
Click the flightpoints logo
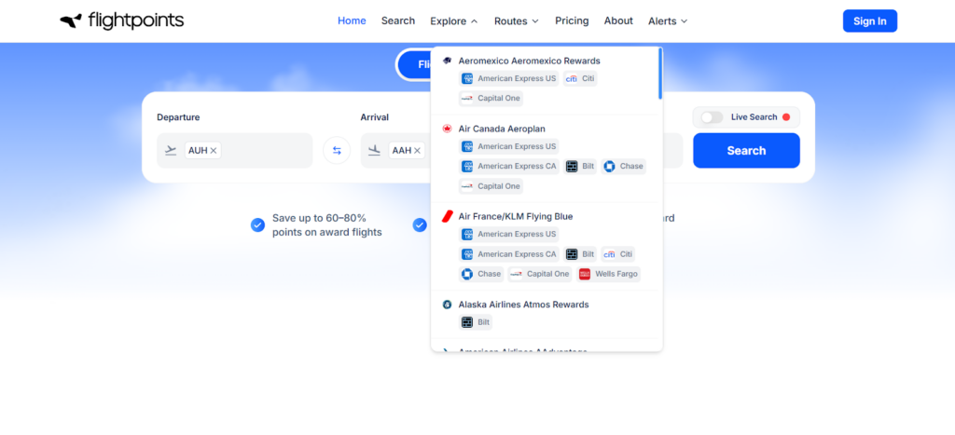tap(122, 20)
